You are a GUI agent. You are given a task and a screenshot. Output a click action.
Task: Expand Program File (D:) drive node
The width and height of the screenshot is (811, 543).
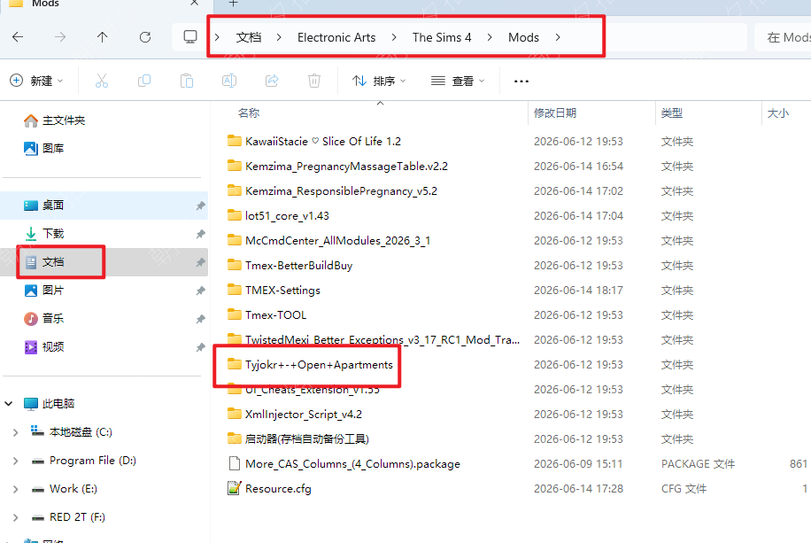click(16, 461)
